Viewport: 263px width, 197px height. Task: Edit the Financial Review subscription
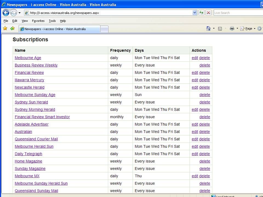point(195,73)
